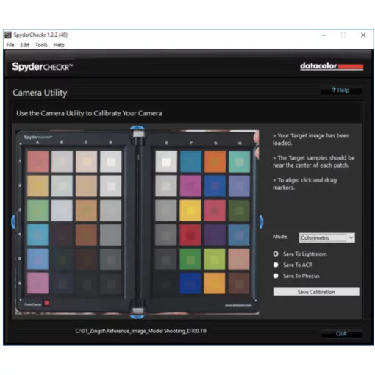Click the right blue alignment marker
The height and width of the screenshot is (375, 375).
click(262, 222)
